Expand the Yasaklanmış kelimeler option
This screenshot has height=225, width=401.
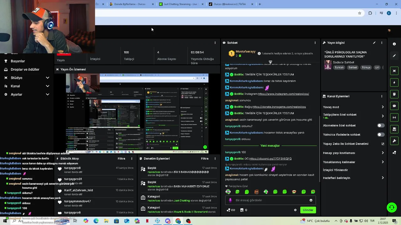click(383, 162)
